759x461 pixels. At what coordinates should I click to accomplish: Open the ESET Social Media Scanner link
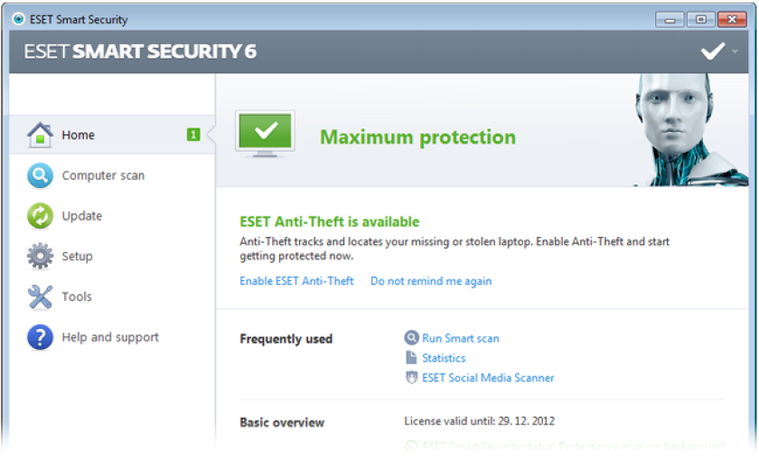coord(488,378)
